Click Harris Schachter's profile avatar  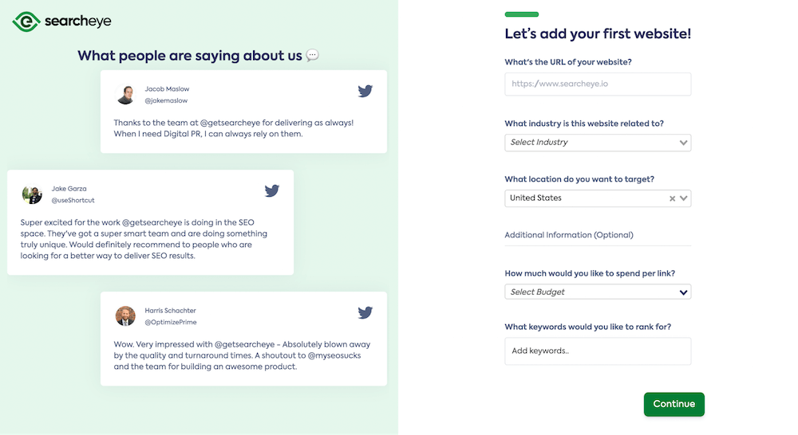125,315
